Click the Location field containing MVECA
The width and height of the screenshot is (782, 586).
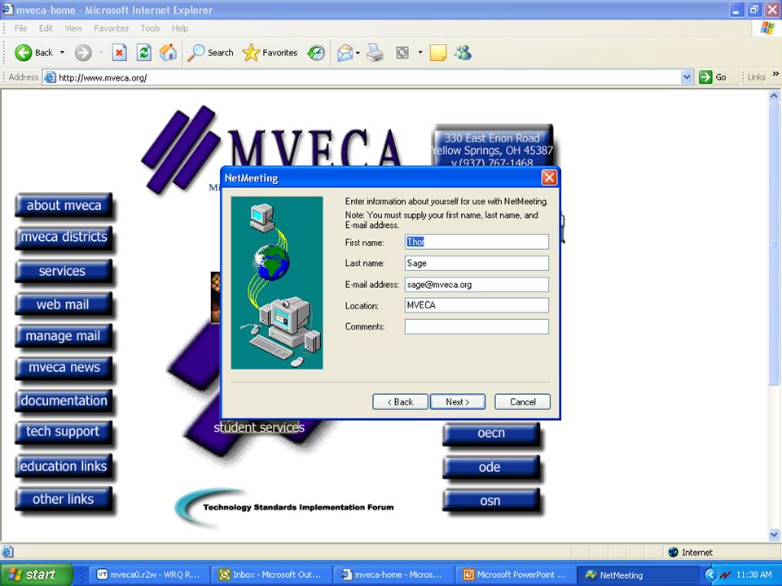(477, 305)
